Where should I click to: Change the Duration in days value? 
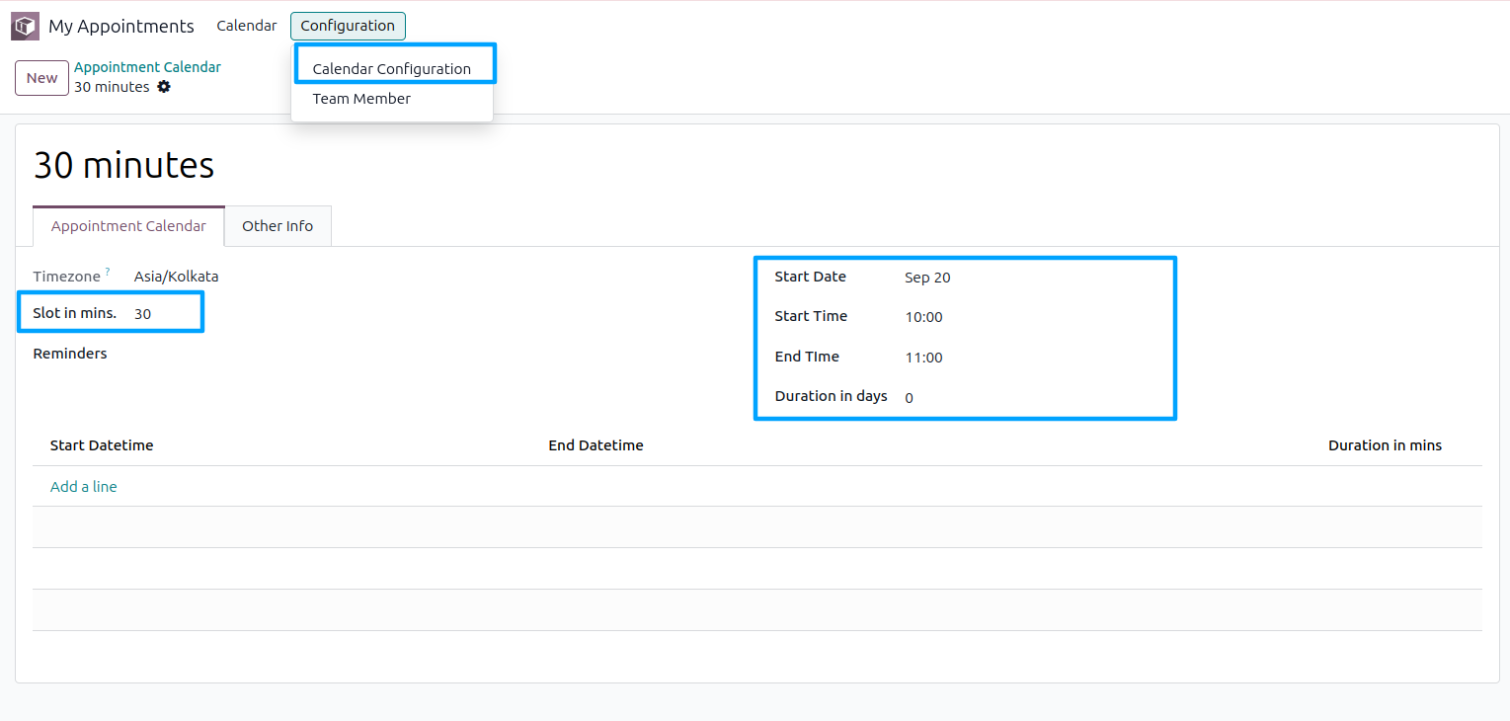tap(909, 397)
